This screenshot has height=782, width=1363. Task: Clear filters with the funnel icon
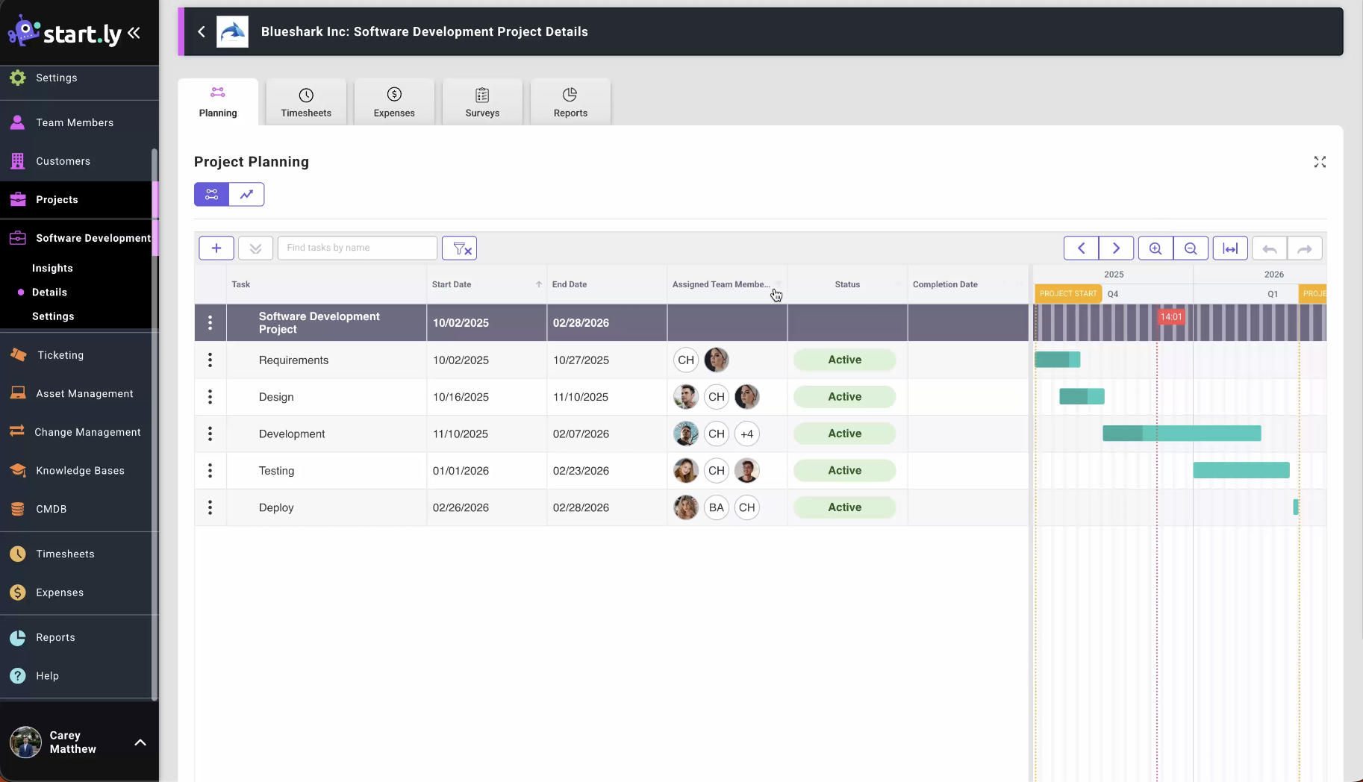[x=460, y=248]
